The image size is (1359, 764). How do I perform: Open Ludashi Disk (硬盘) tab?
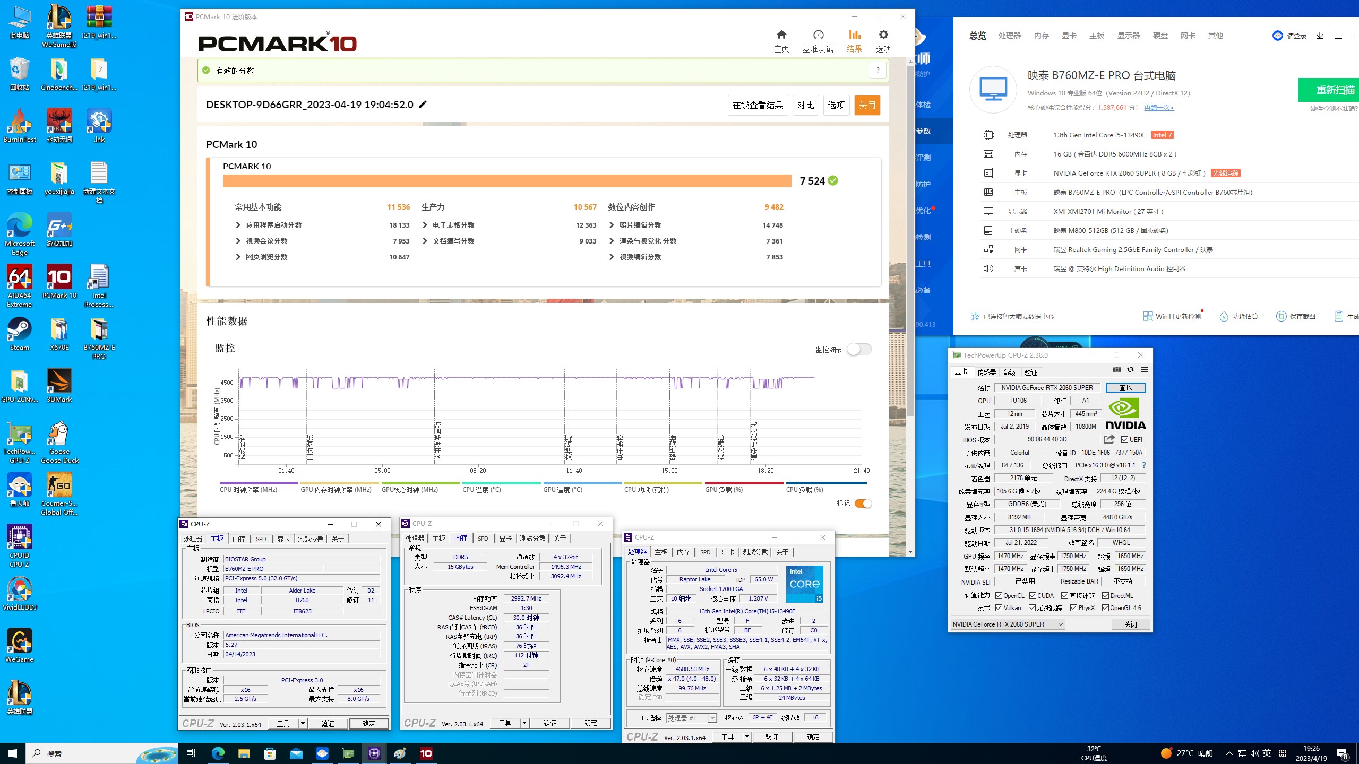coord(1160,36)
